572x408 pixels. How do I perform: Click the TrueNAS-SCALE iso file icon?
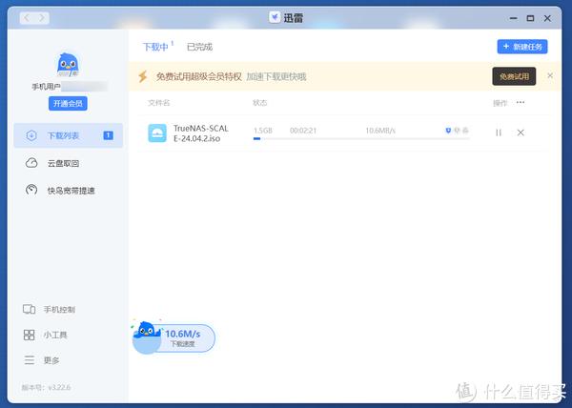point(157,133)
